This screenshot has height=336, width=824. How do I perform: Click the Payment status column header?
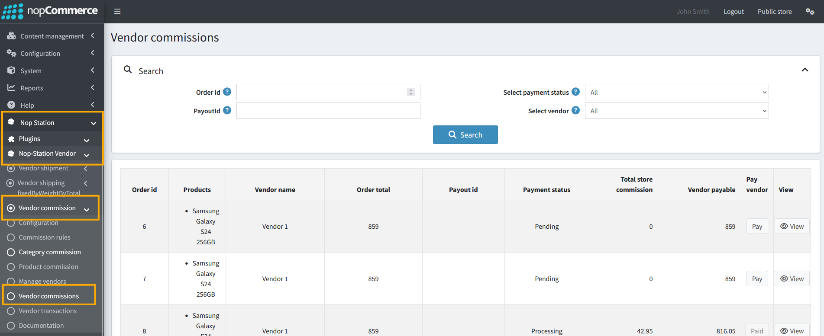tap(546, 189)
